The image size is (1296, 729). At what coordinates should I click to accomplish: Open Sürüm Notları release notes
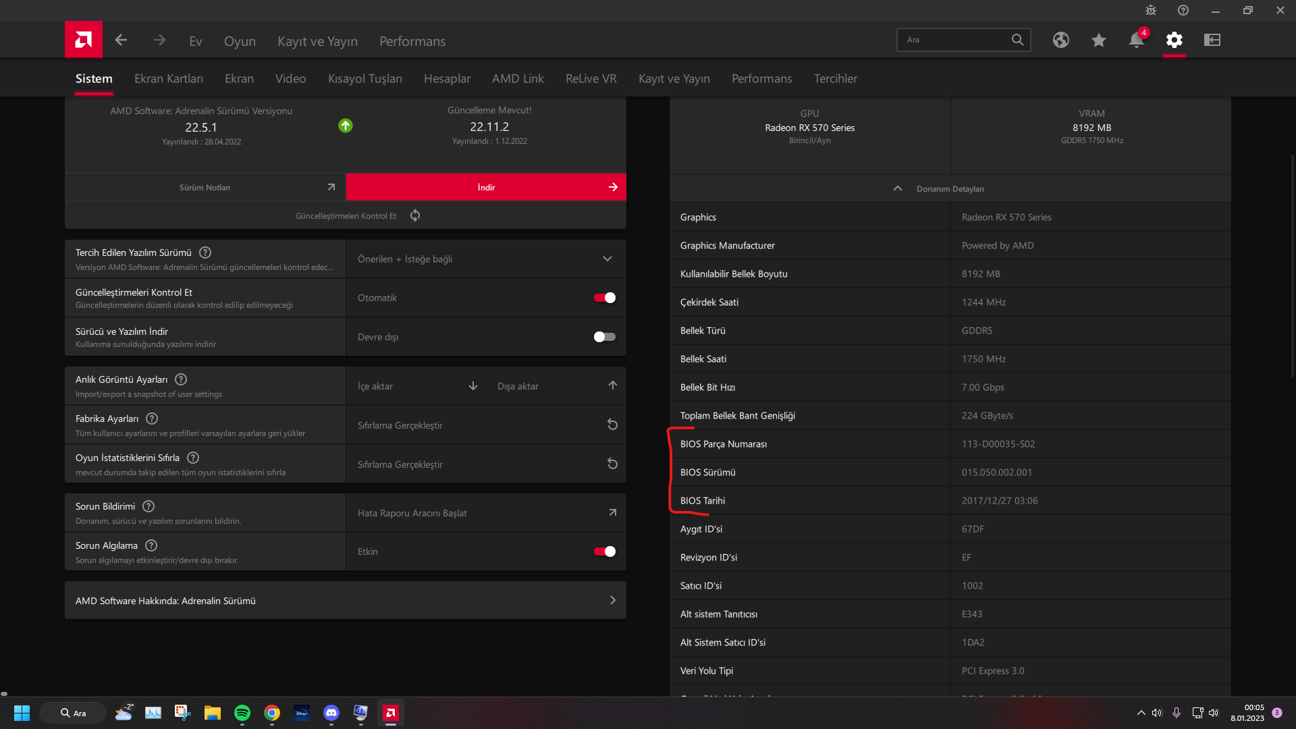pyautogui.click(x=205, y=187)
